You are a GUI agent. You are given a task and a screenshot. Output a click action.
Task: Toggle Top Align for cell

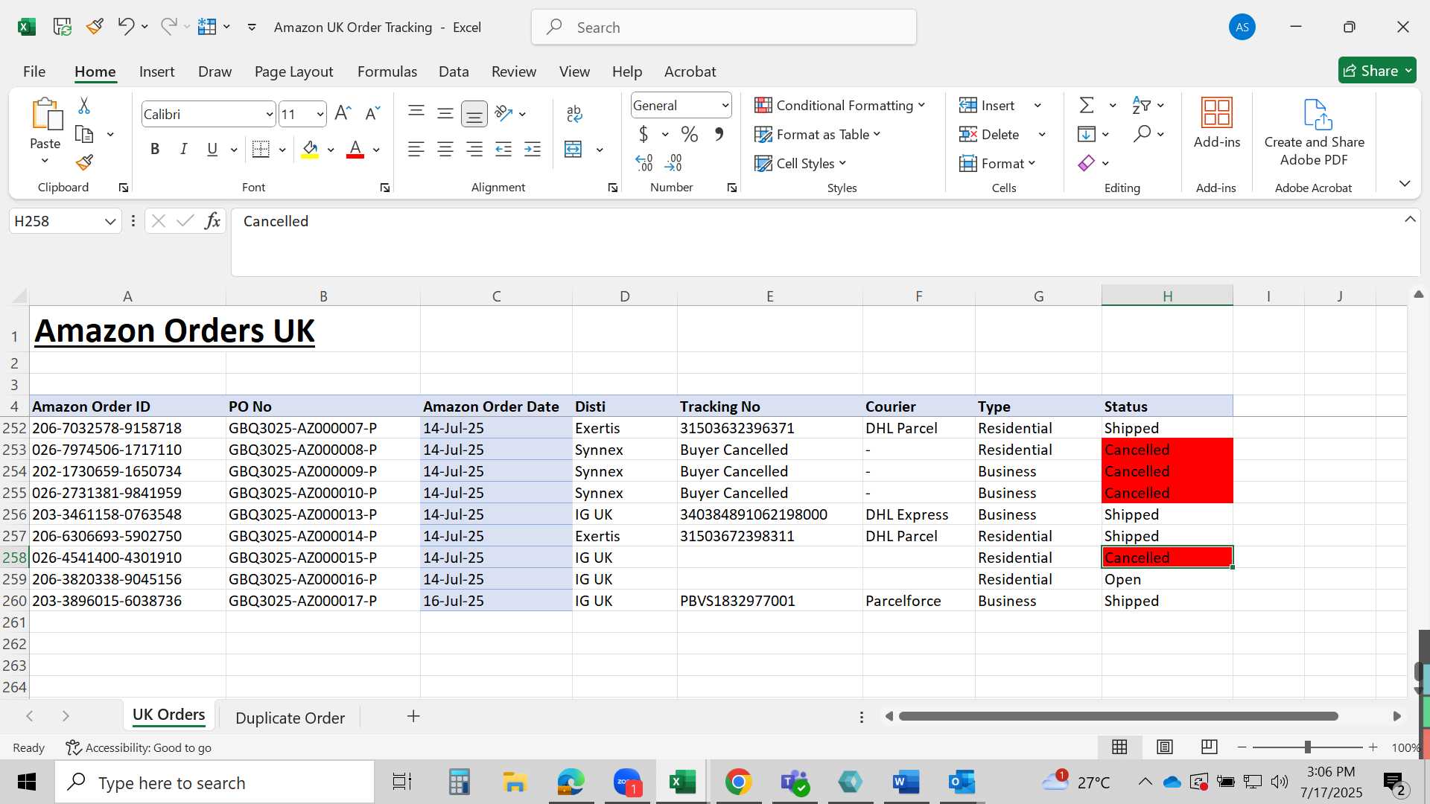tap(416, 113)
